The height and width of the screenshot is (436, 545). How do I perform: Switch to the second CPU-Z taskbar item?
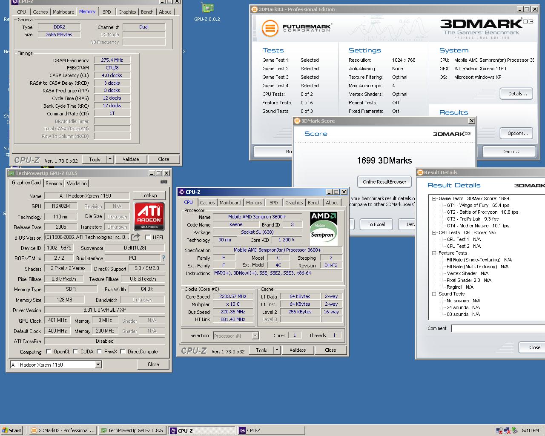[x=271, y=430]
